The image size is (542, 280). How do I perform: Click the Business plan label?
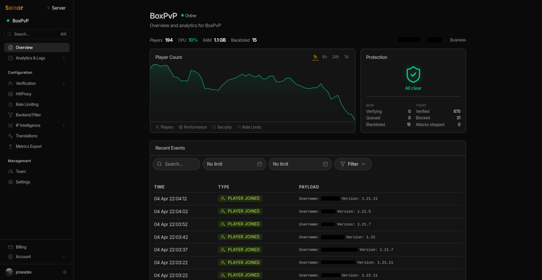click(458, 40)
